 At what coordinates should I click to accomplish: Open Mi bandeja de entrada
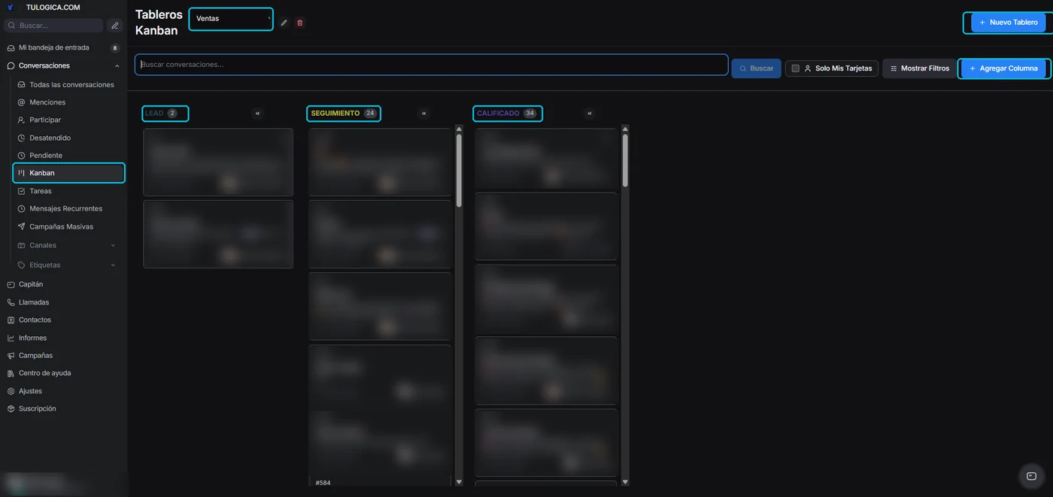point(53,47)
